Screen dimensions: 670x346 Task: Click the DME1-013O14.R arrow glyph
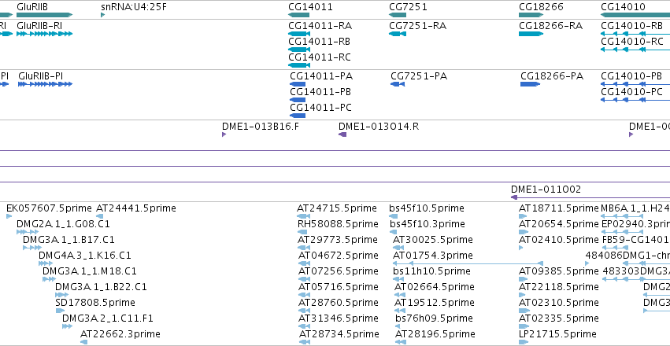(342, 134)
